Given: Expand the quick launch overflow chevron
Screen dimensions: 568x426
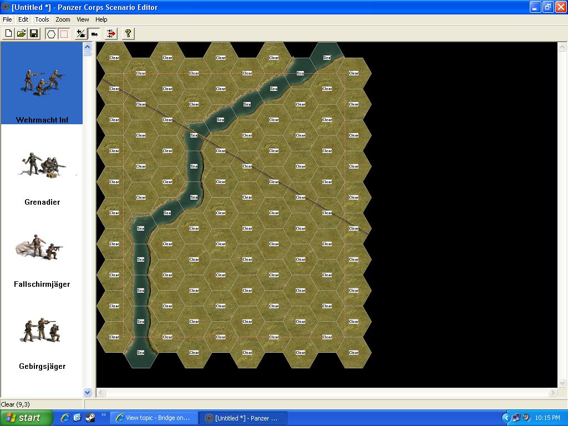Looking at the screenshot, I should coord(103,415).
